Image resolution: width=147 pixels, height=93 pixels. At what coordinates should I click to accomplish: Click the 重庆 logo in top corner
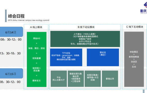144,8
